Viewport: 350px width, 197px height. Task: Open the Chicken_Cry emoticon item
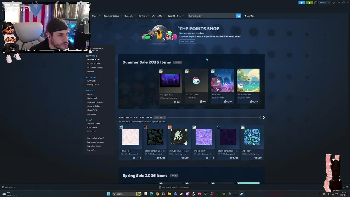point(196,86)
